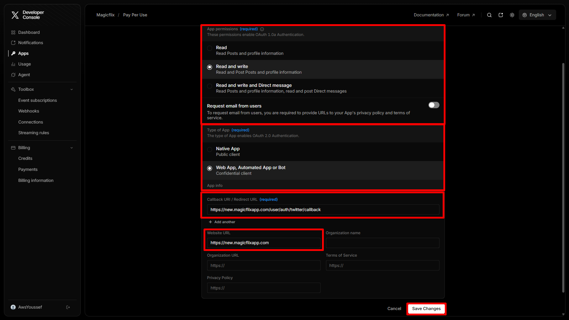Open the Documentation link
Screen dimensions: 569x320
tap(431, 15)
